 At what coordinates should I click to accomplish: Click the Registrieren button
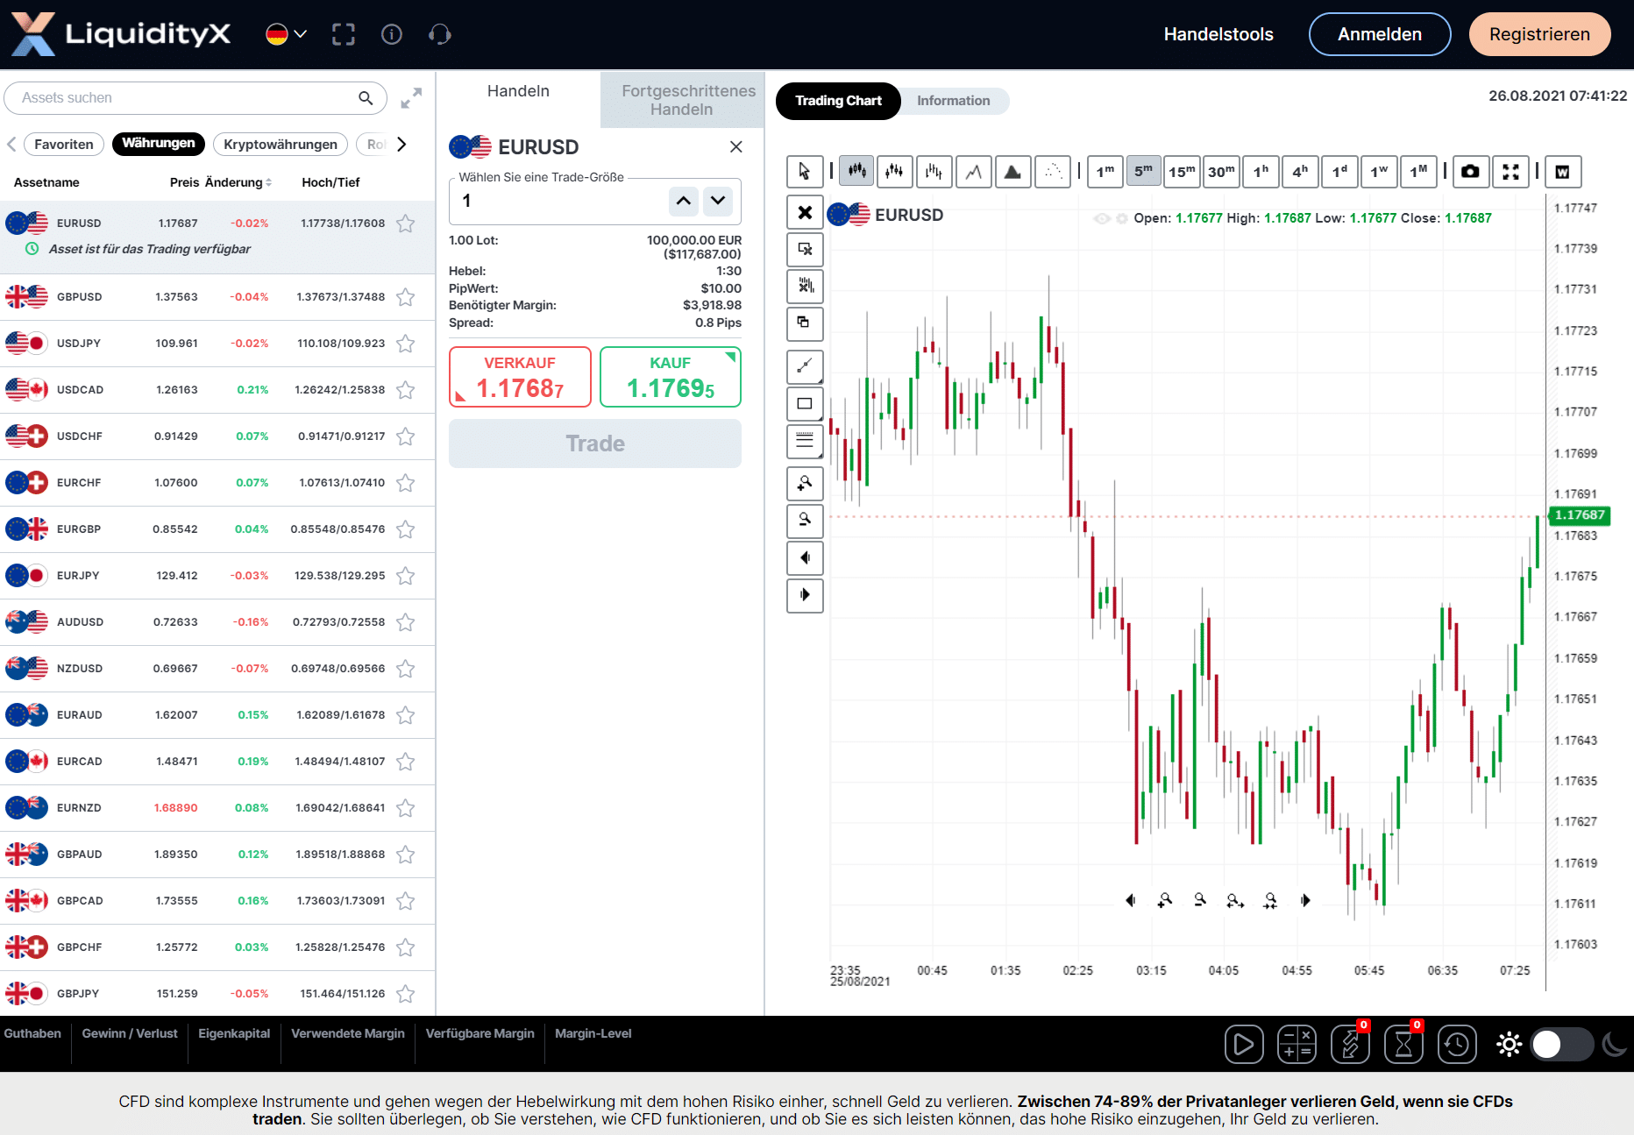1539,34
